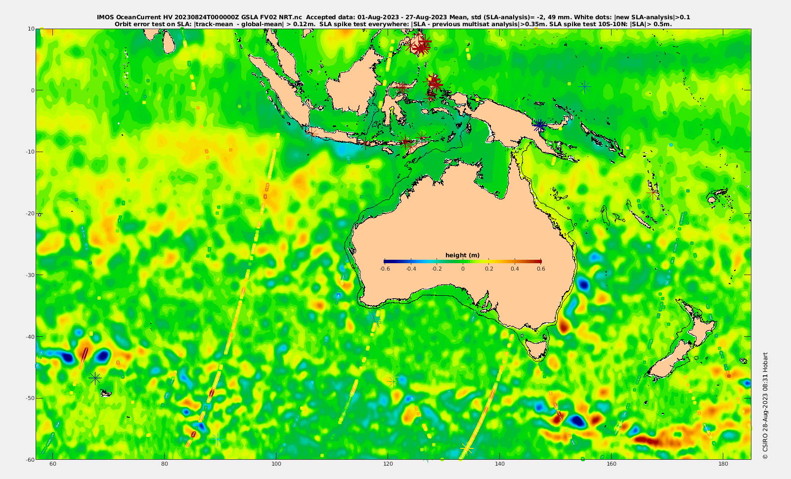Click the '140' longitude axis label

(x=500, y=464)
